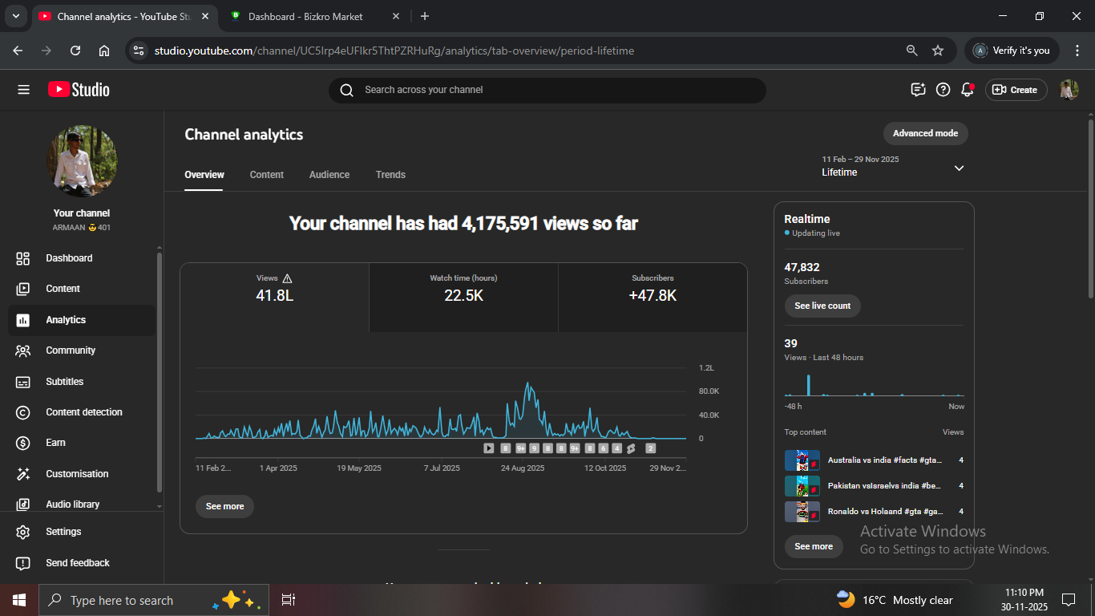Open the browser tab search dropdown arrow
The image size is (1095, 616).
tap(15, 16)
